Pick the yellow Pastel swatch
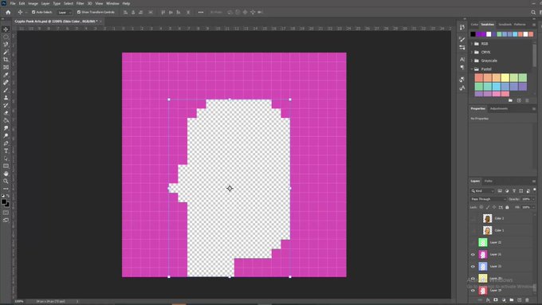 (x=505, y=77)
